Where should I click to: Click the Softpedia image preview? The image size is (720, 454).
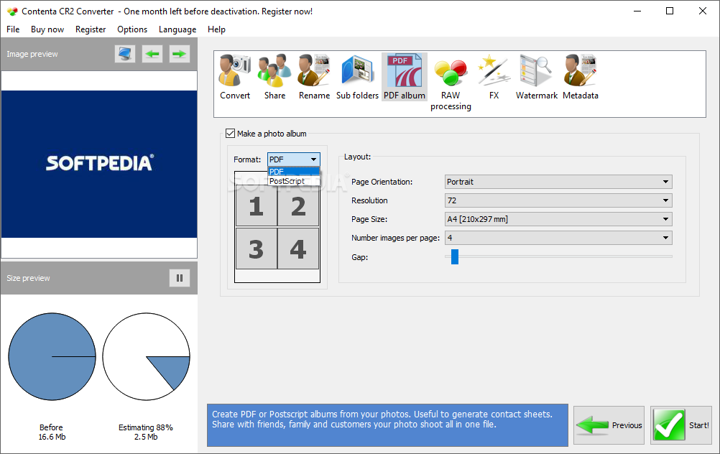pyautogui.click(x=99, y=164)
